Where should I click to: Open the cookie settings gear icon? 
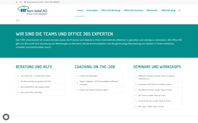tap(6, 117)
